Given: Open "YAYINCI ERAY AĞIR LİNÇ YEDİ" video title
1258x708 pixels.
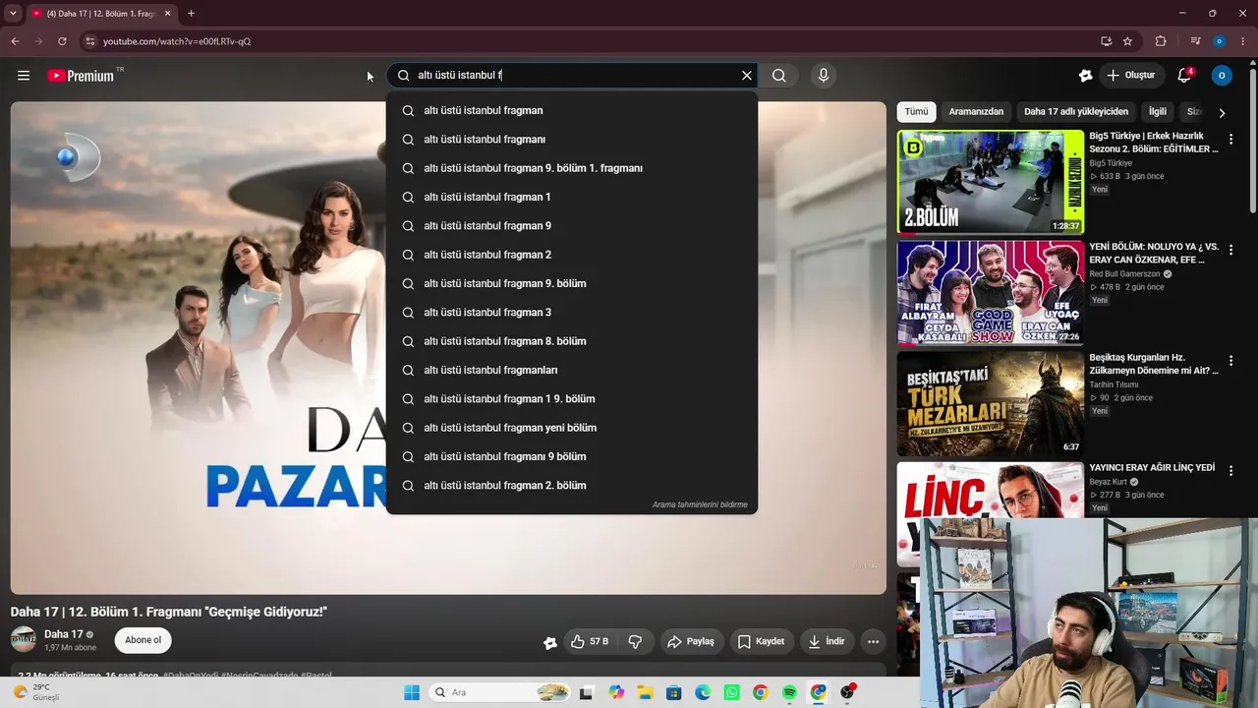Looking at the screenshot, I should click(x=1152, y=468).
